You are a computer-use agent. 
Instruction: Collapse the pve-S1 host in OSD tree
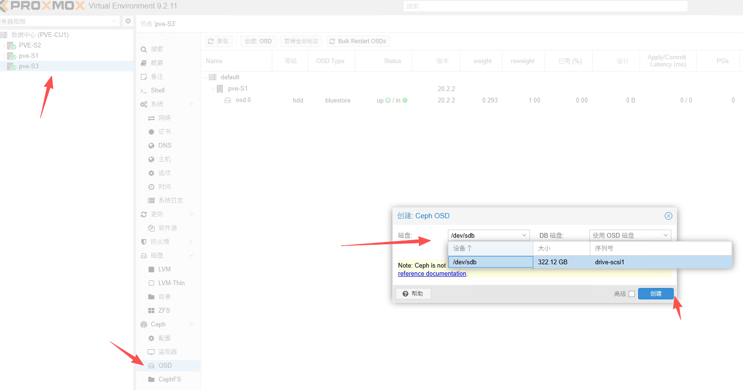[x=213, y=89]
